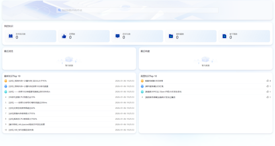Click the teal third-place medal in 高赞知识 Top 10
The height and width of the screenshot is (146, 275).
[x=142, y=92]
